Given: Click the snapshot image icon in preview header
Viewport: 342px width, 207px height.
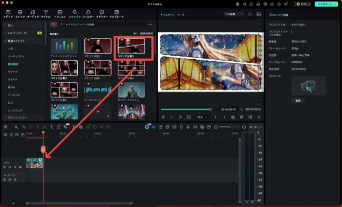Looking at the screenshot, I should coord(258,14).
